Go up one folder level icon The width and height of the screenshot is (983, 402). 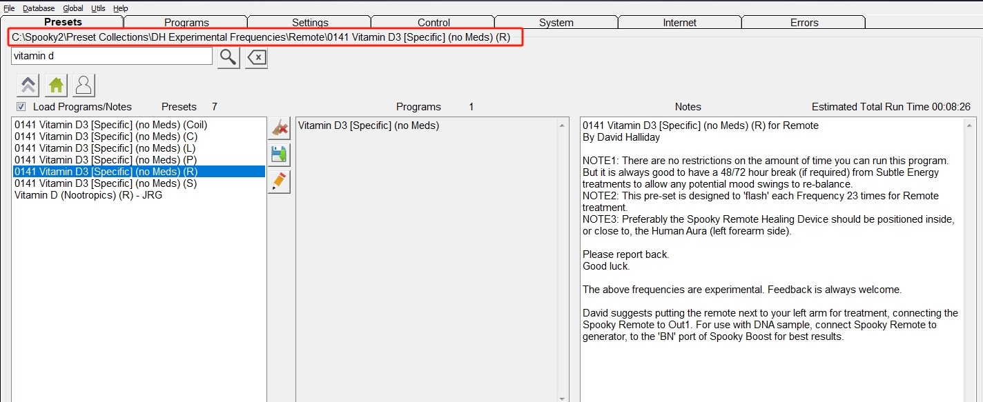(x=28, y=86)
